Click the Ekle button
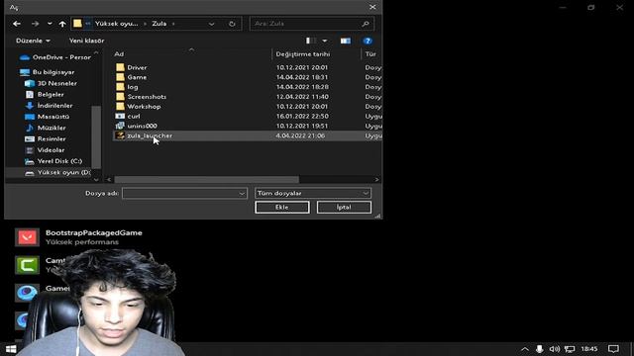 [x=281, y=207]
